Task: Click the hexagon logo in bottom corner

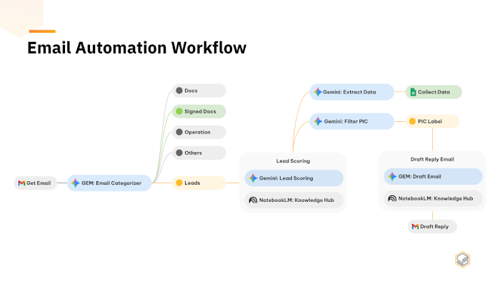Action: (x=463, y=260)
